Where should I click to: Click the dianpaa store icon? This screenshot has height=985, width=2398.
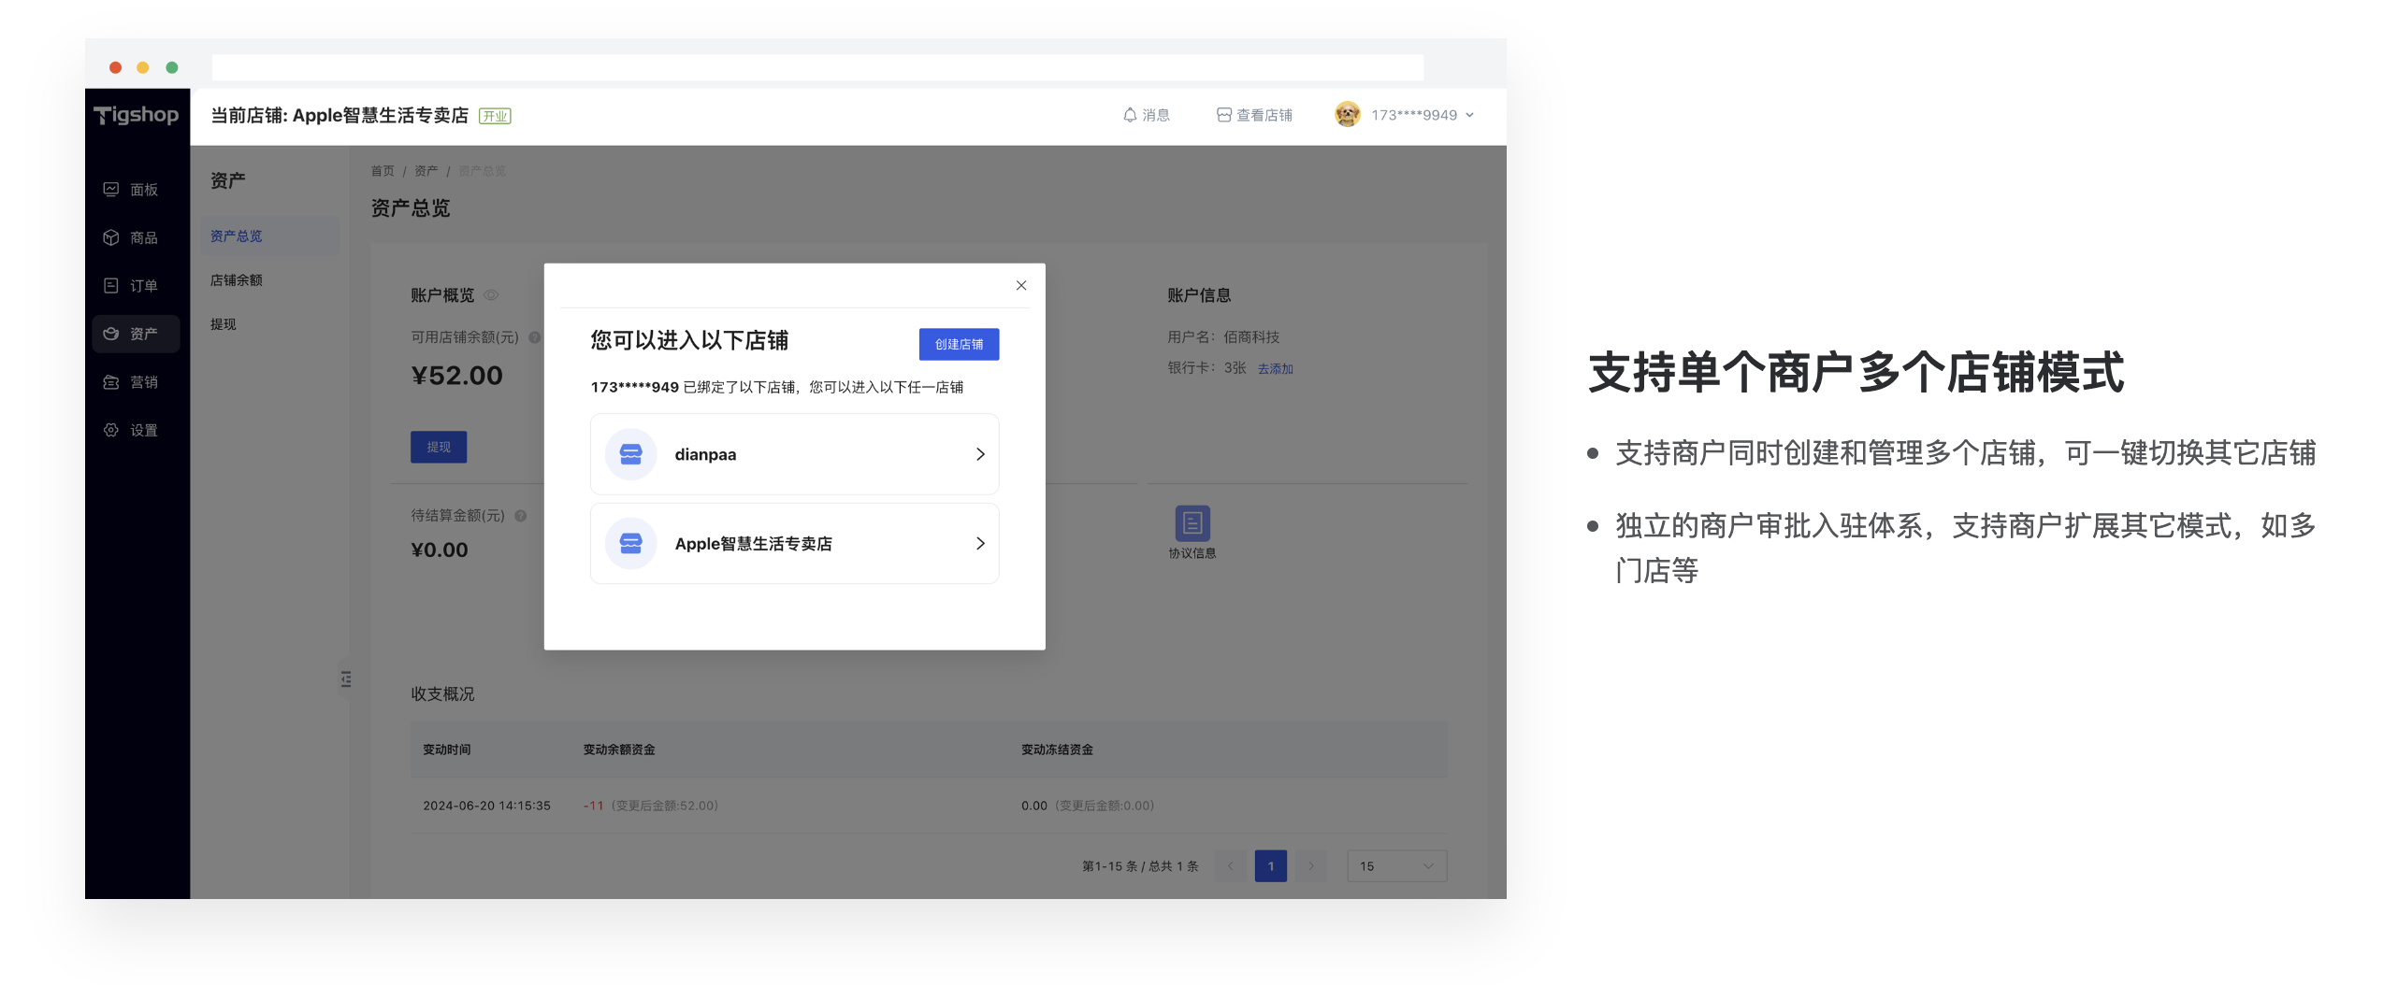point(631,454)
